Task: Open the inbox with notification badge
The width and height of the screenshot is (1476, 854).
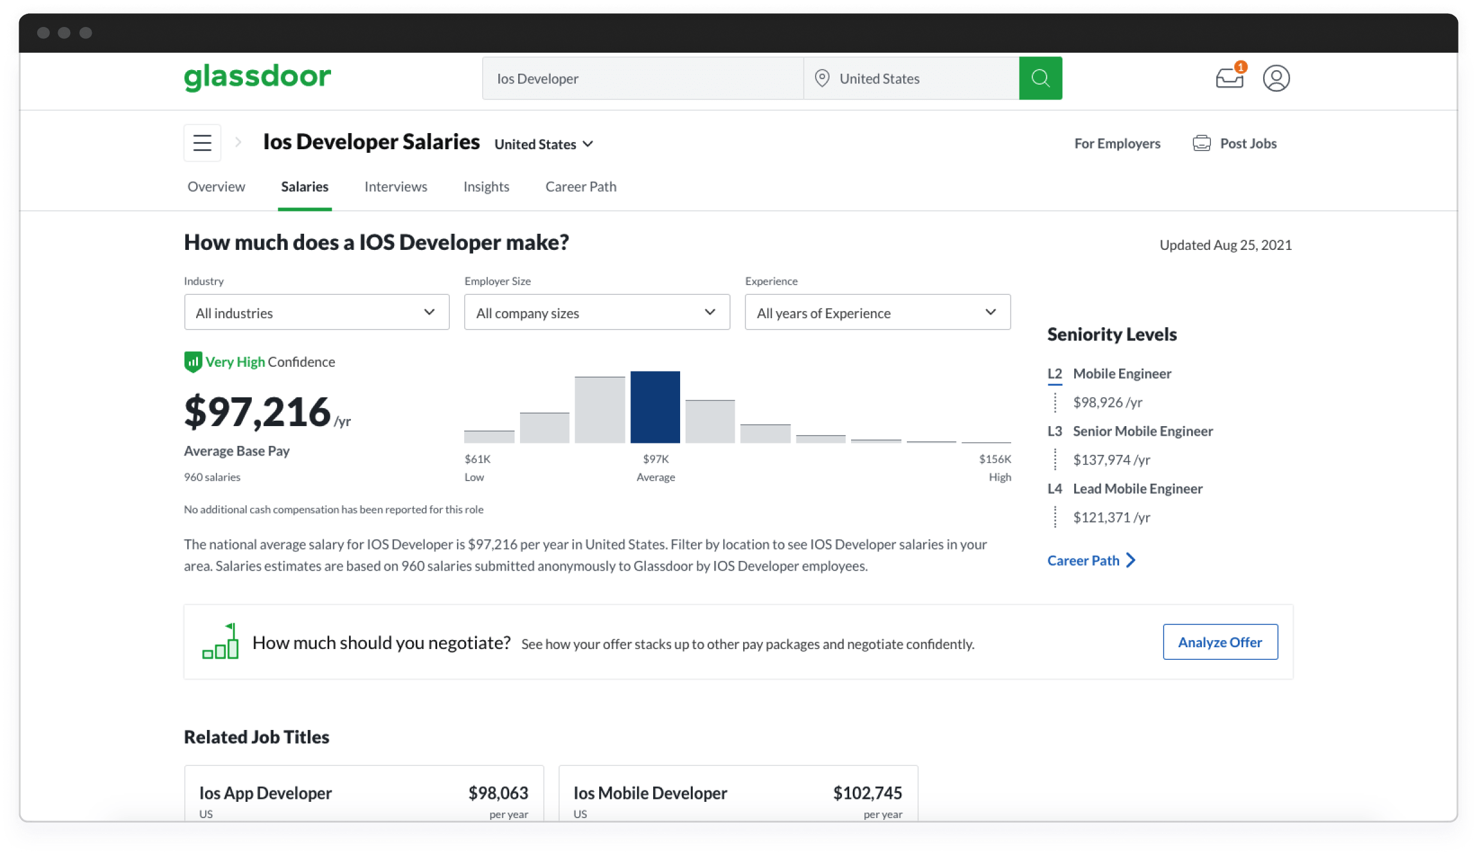Action: (x=1230, y=78)
